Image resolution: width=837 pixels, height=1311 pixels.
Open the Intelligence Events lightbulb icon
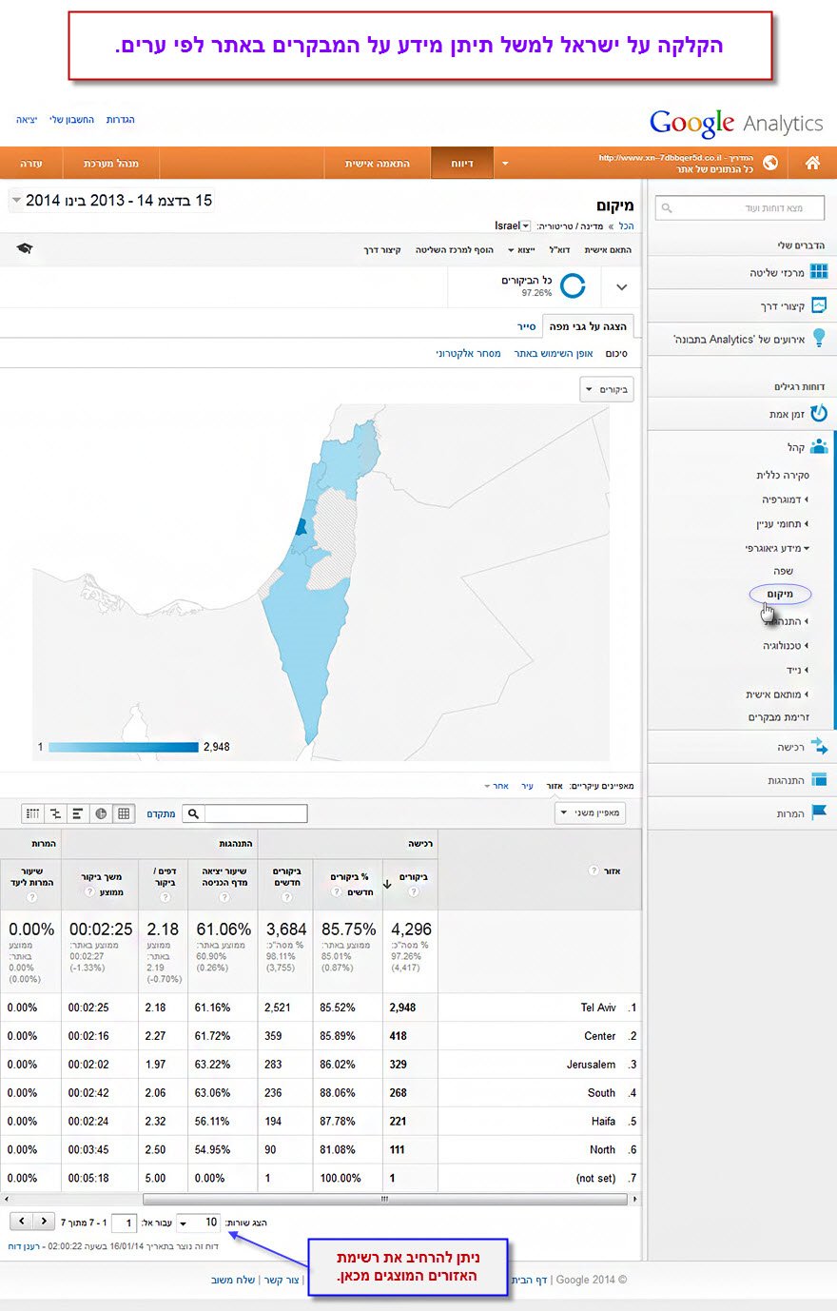pos(818,339)
